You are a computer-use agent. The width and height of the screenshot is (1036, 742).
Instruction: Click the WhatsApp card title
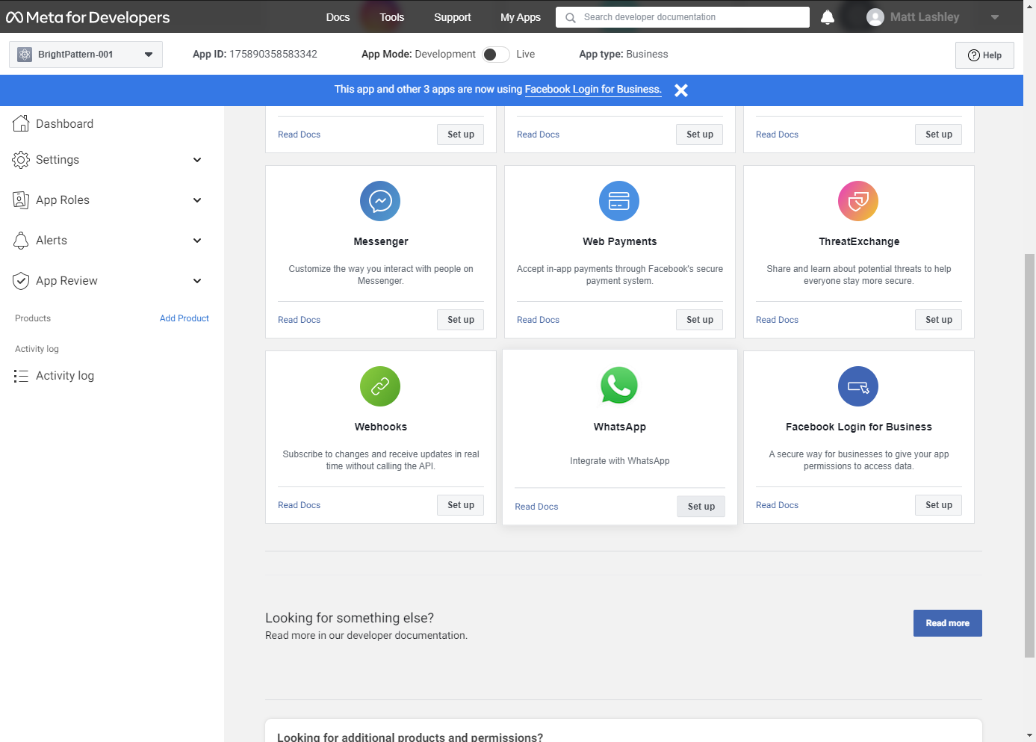click(620, 427)
